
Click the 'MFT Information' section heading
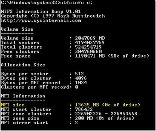coord(23,96)
